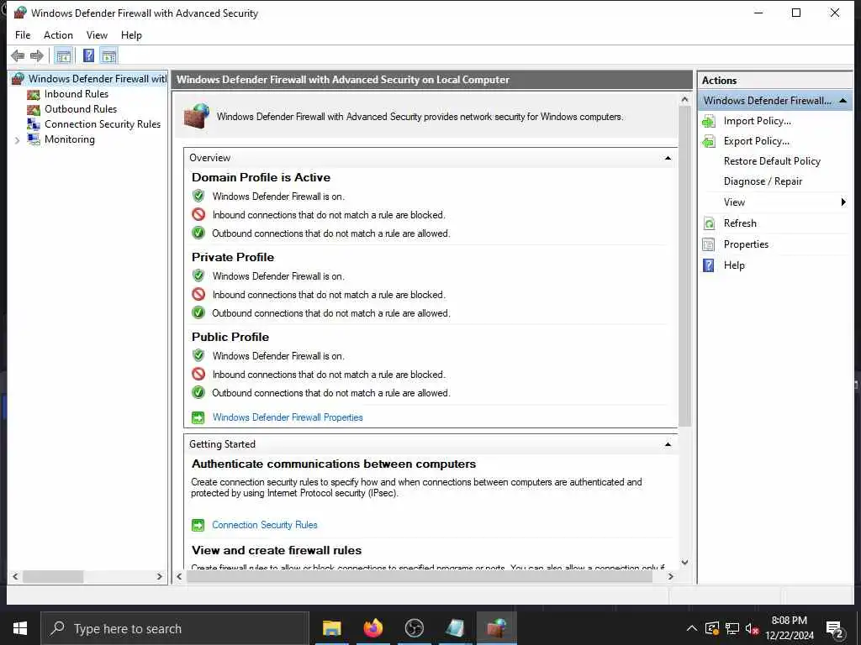Expand the View submenu arrow in Actions
861x645 pixels.
tap(843, 202)
